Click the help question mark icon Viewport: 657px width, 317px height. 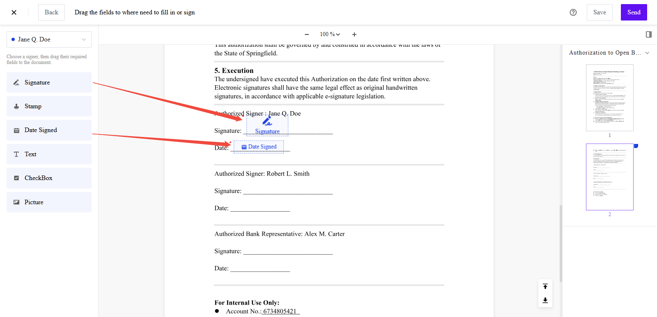click(x=573, y=12)
